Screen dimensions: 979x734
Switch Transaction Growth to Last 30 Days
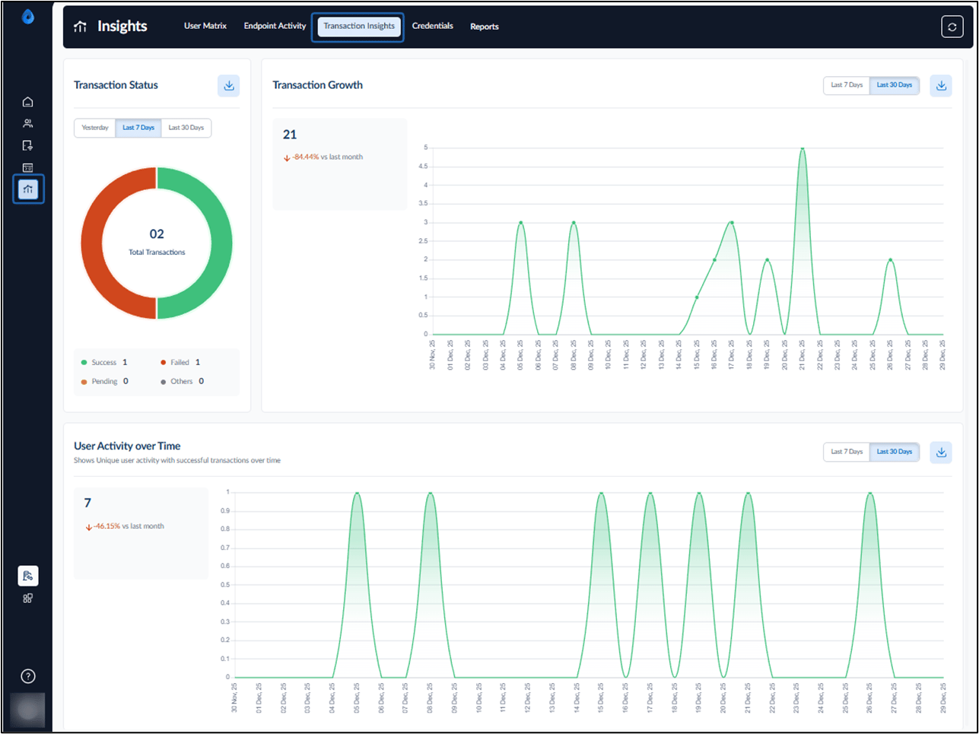(x=895, y=85)
